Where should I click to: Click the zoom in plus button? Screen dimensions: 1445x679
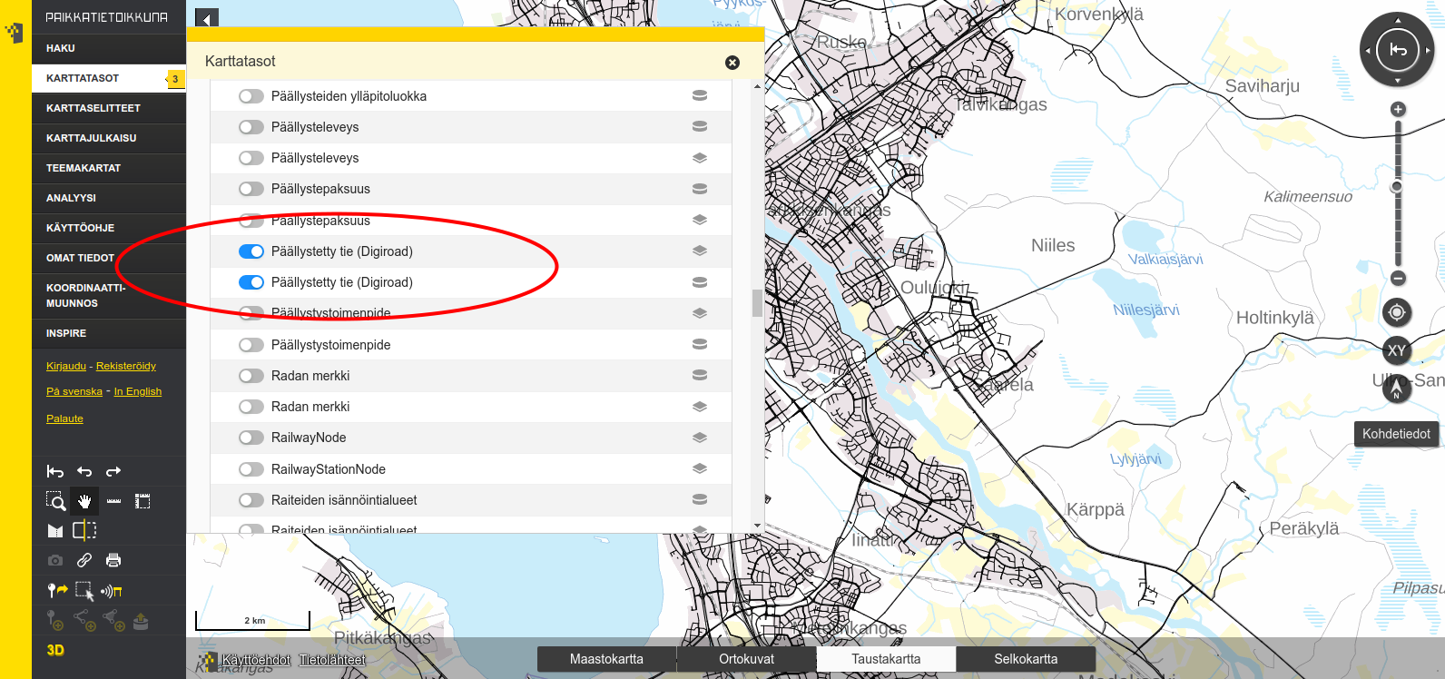[x=1398, y=110]
